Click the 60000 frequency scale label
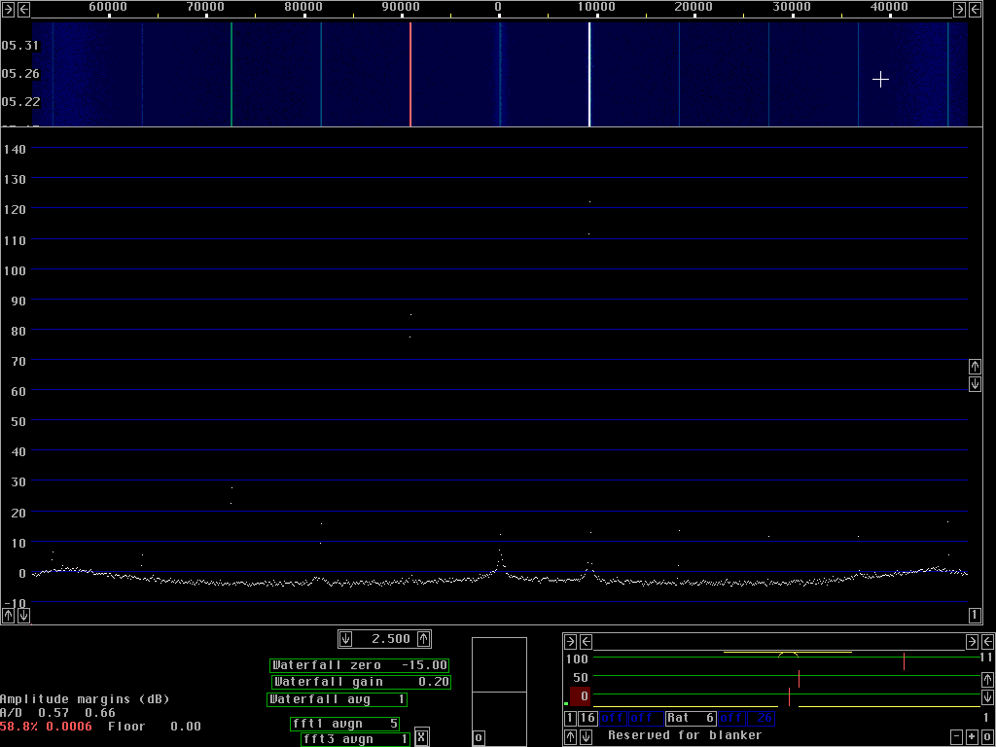 pos(107,7)
